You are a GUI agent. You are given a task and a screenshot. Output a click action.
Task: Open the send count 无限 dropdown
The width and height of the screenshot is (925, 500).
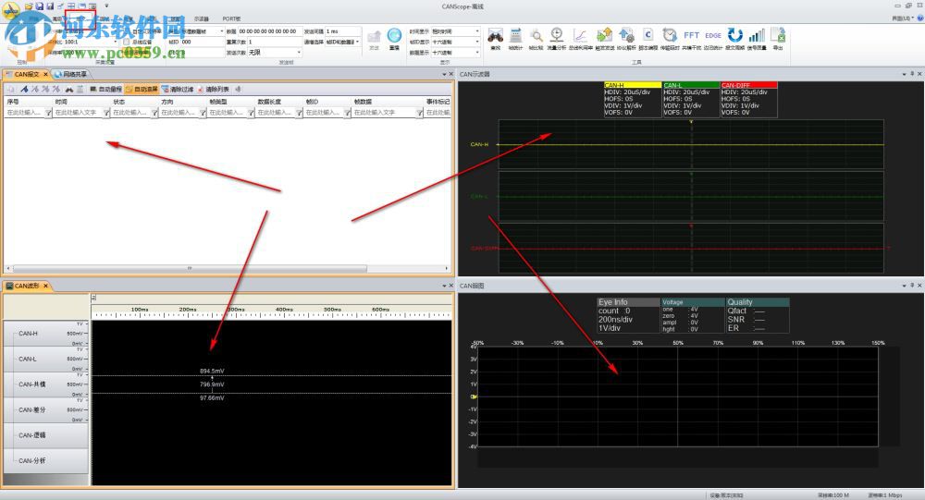299,53
